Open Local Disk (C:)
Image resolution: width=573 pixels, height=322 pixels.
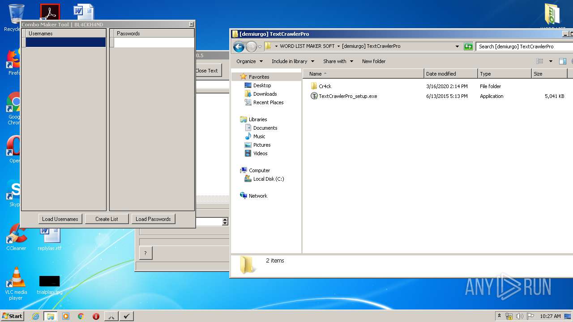(x=268, y=179)
